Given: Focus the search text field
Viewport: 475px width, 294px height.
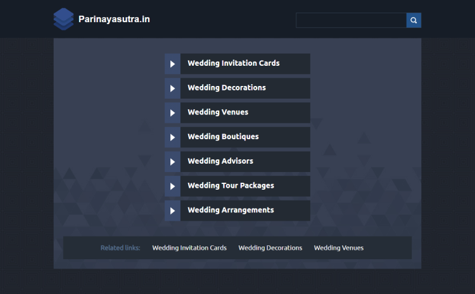Looking at the screenshot, I should (x=351, y=20).
